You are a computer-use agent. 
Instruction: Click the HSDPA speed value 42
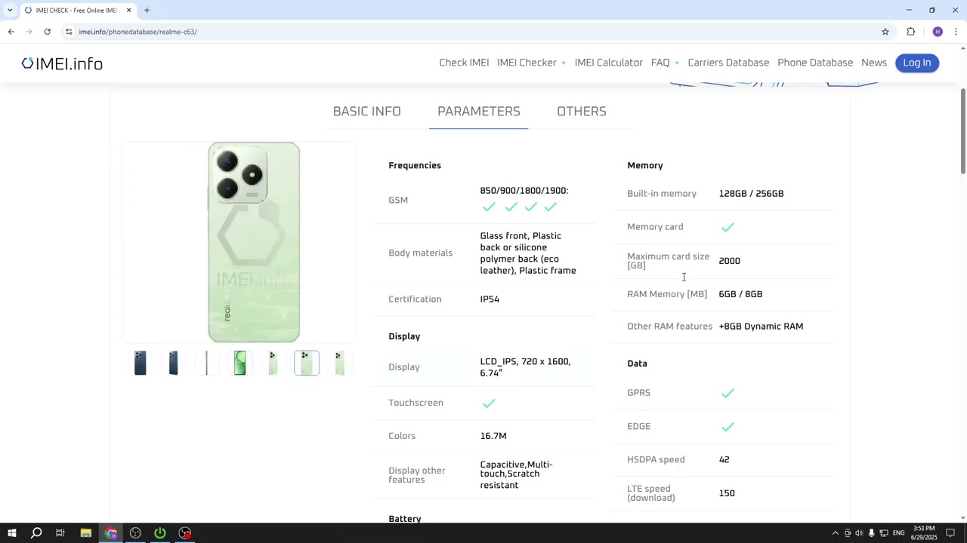point(724,460)
